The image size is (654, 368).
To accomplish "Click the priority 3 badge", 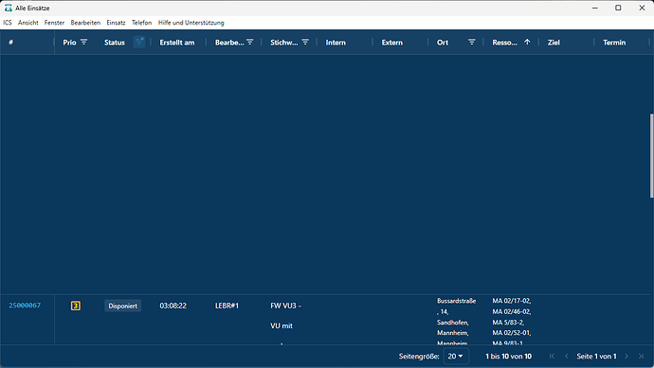I will pyautogui.click(x=76, y=306).
